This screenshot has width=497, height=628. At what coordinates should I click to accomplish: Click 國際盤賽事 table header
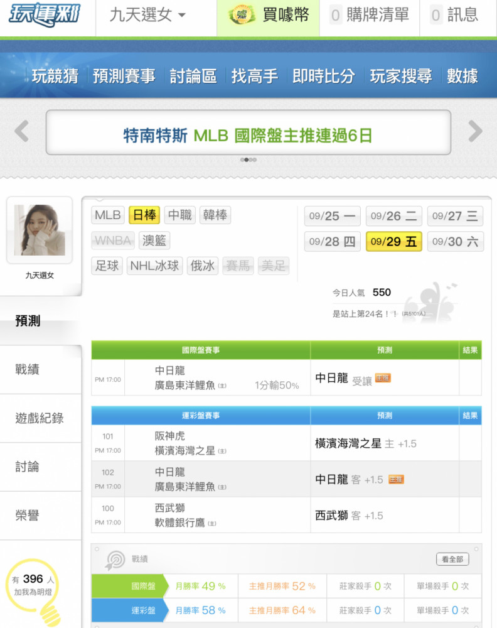[x=201, y=350]
